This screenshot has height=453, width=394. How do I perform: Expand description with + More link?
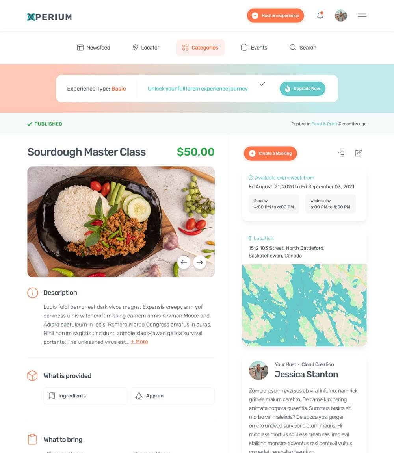click(x=139, y=342)
